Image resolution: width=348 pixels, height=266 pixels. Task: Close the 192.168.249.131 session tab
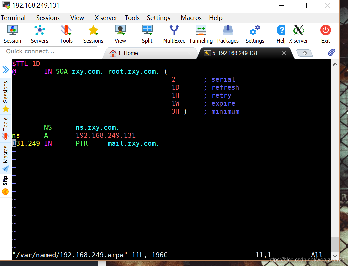click(x=284, y=53)
